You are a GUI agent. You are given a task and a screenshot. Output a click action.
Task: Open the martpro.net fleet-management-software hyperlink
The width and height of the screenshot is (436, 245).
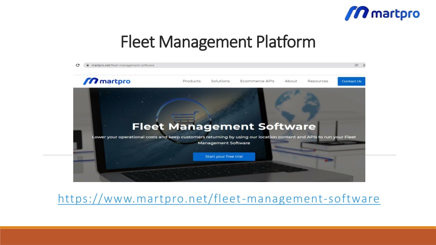(x=219, y=199)
